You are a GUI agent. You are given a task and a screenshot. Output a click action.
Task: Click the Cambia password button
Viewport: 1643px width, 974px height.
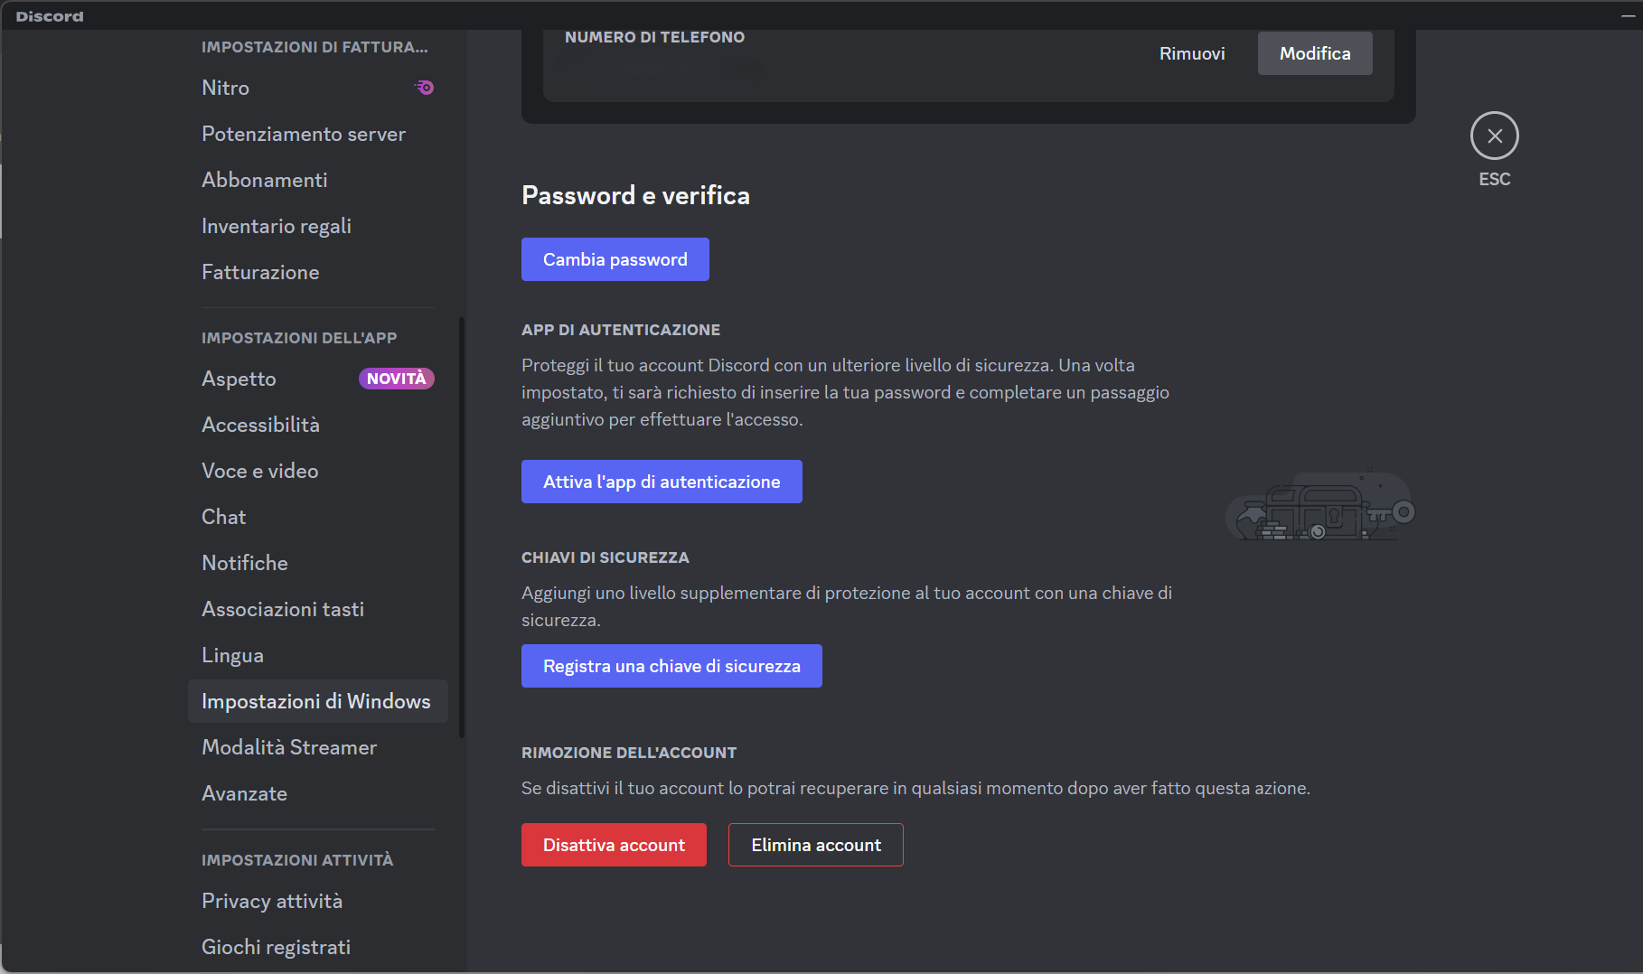click(x=615, y=259)
